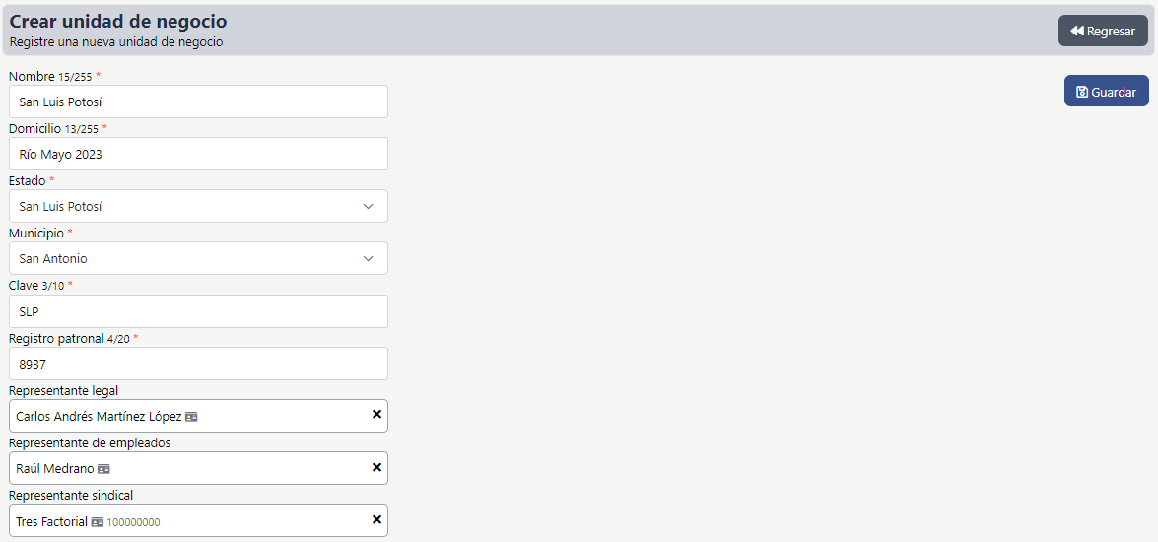Screen dimensions: 1158x542
Task: Focus the Domicilio field with Río Mayo 2023
Action: [x=197, y=154]
